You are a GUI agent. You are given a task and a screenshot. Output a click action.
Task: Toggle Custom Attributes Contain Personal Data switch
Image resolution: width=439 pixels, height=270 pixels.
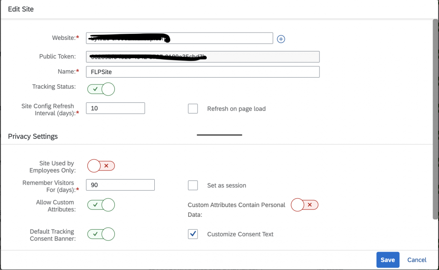(x=305, y=205)
